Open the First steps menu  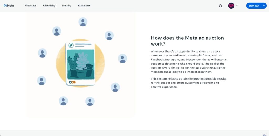point(30,6)
